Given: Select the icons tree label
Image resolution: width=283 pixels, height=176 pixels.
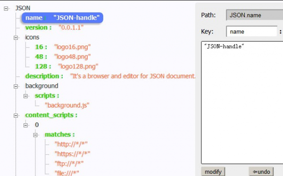Looking at the screenshot, I should [32, 37].
